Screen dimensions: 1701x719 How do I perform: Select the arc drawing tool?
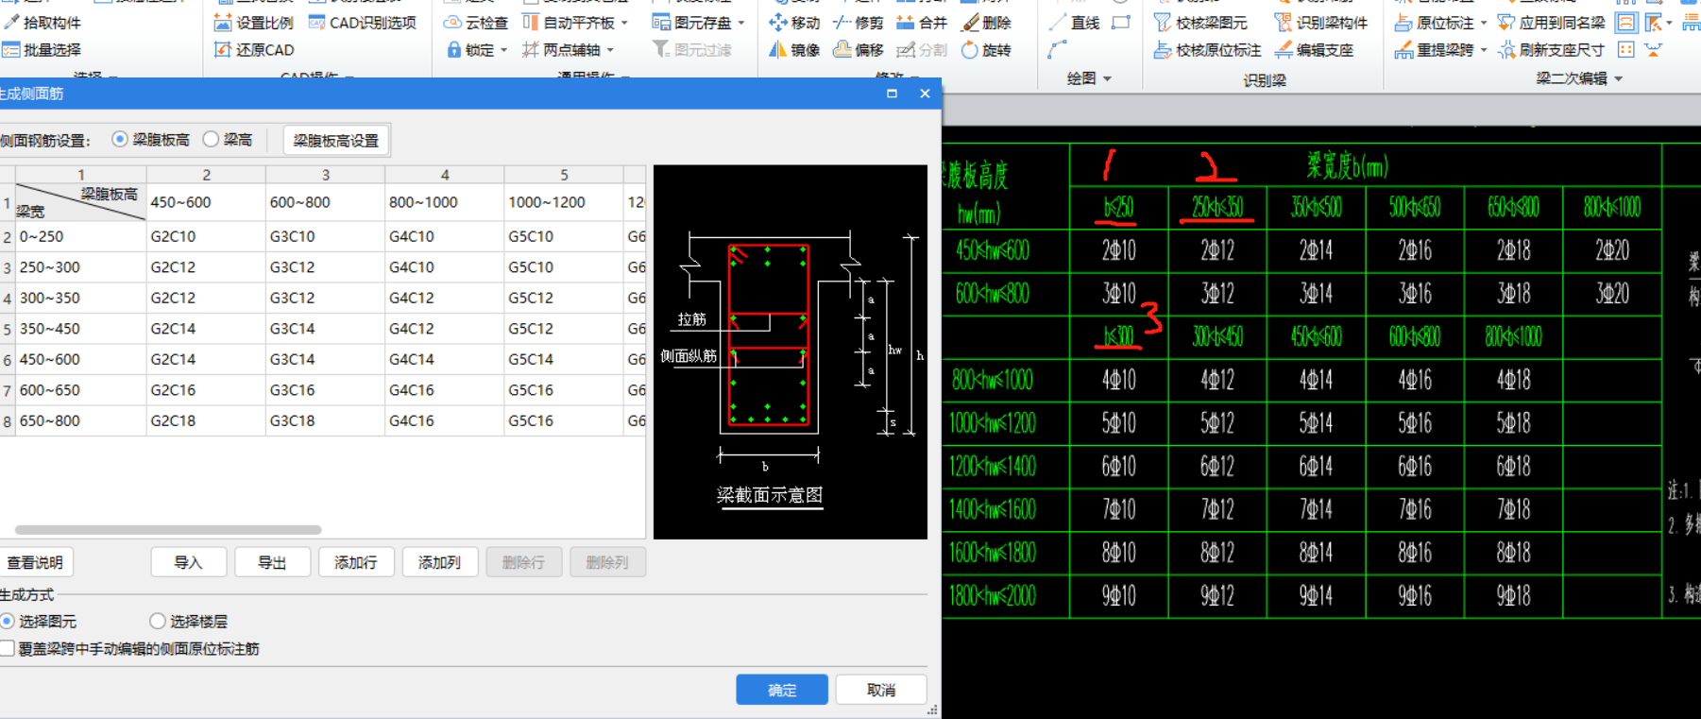[1057, 50]
